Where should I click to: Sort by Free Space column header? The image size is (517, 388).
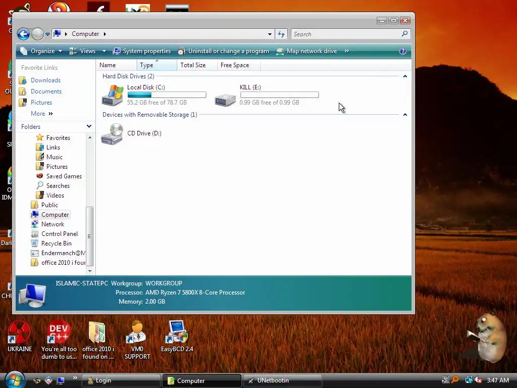[x=239, y=65]
